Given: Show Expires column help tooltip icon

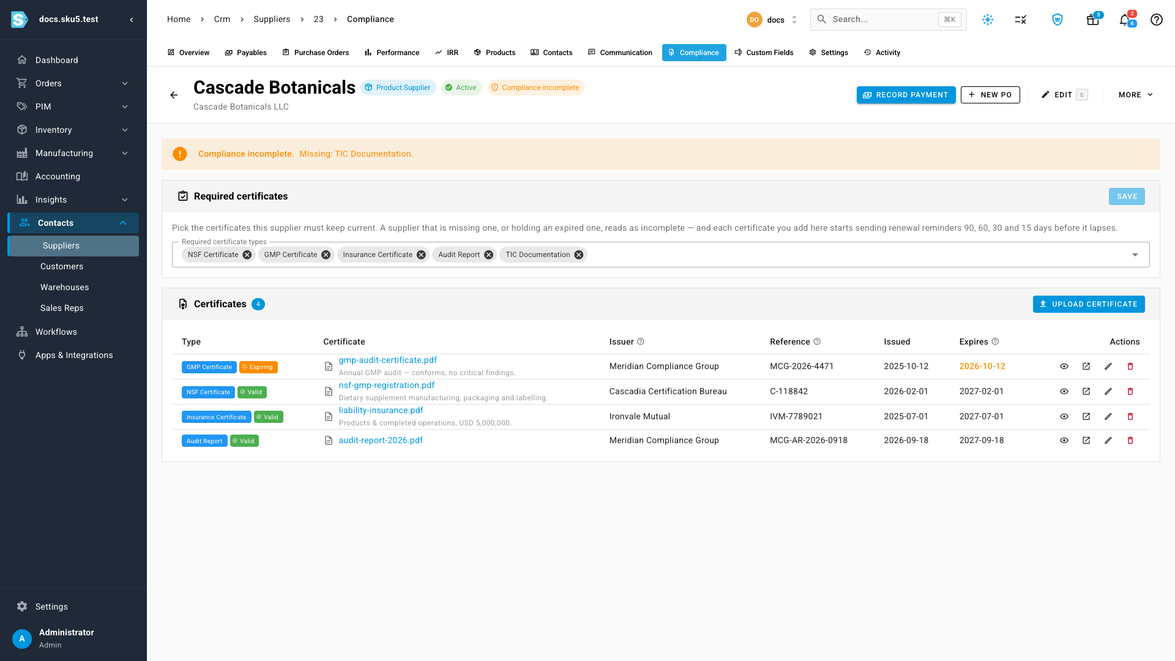Looking at the screenshot, I should pyautogui.click(x=995, y=342).
